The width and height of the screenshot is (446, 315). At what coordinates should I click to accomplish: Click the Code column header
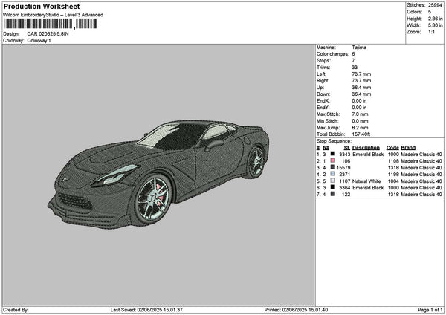click(392, 148)
